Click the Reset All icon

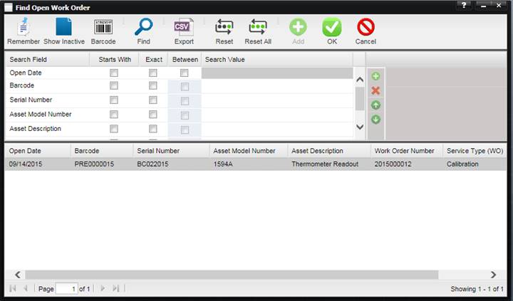coord(258,27)
